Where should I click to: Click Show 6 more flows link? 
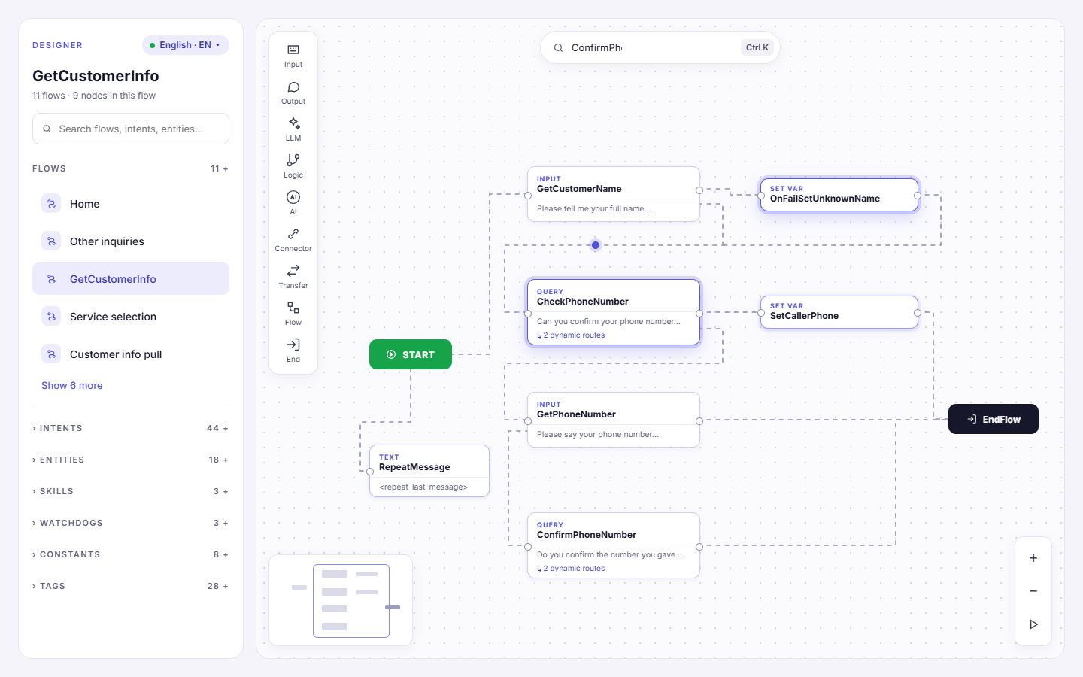pos(72,386)
